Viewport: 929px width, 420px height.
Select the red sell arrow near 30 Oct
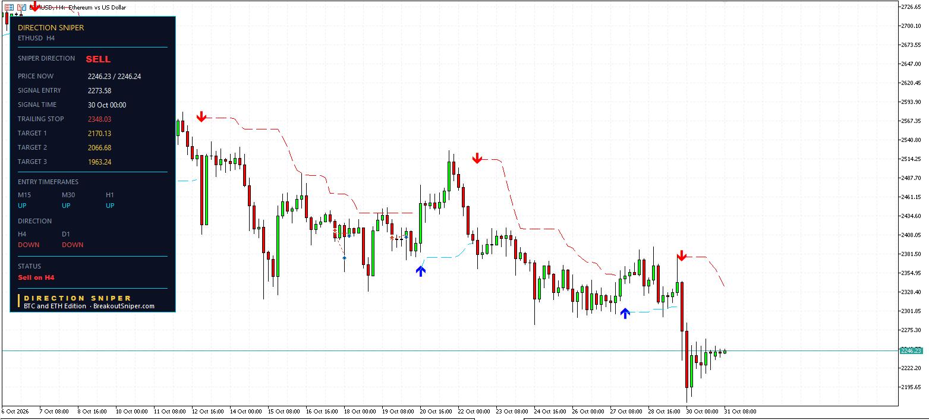(681, 255)
